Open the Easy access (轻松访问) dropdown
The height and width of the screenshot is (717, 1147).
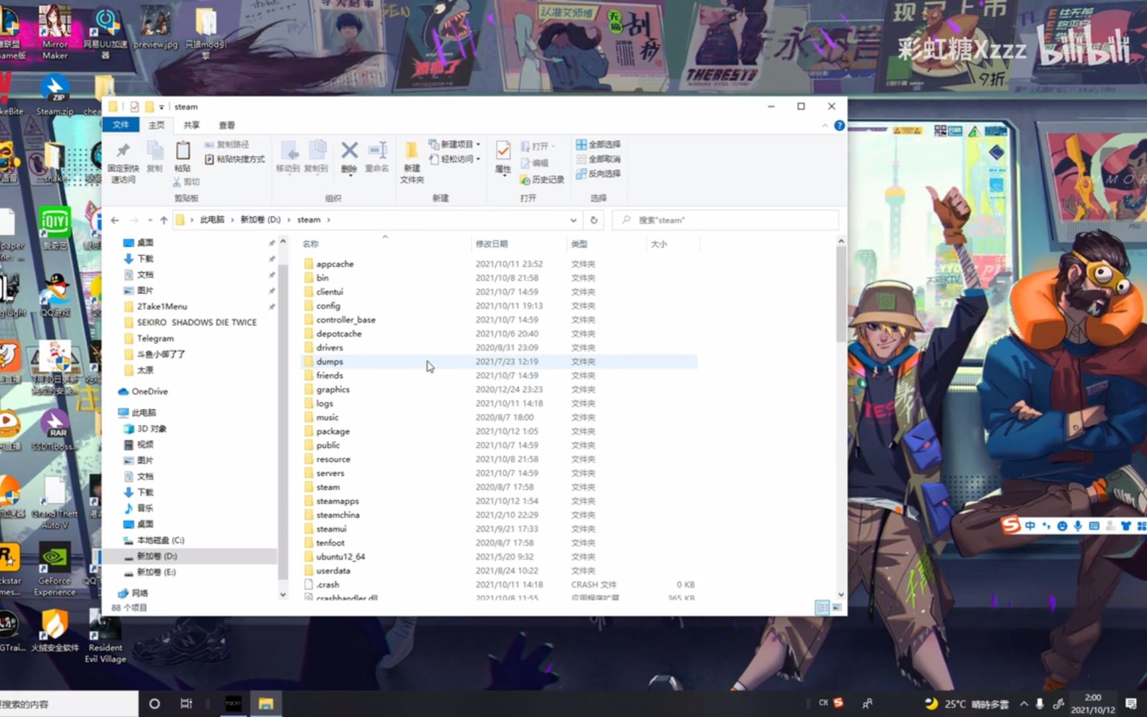click(455, 159)
